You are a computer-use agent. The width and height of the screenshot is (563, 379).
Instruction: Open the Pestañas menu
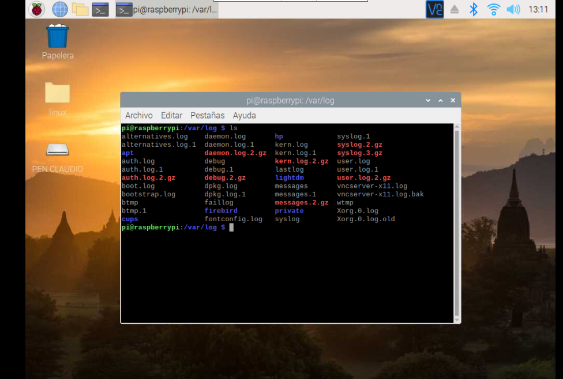pos(207,115)
